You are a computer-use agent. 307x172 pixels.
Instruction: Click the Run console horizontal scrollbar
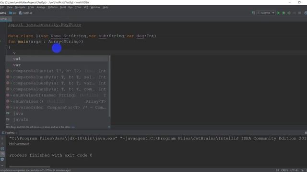point(30,167)
